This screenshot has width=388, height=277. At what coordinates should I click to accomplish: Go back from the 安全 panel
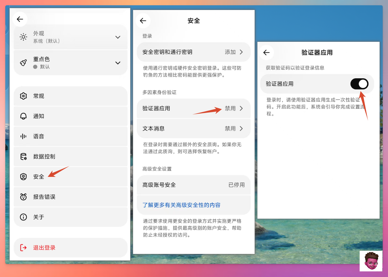tap(143, 21)
